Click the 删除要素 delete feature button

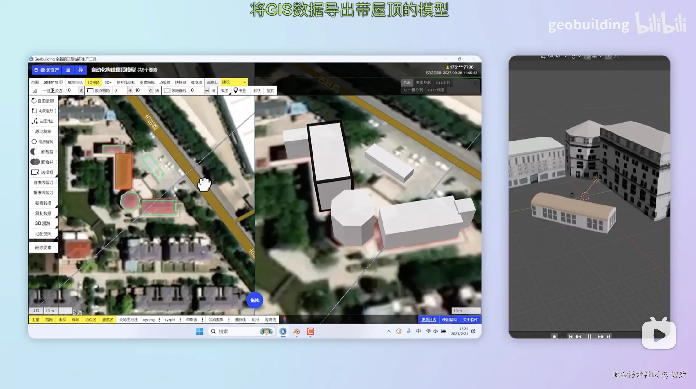point(43,248)
